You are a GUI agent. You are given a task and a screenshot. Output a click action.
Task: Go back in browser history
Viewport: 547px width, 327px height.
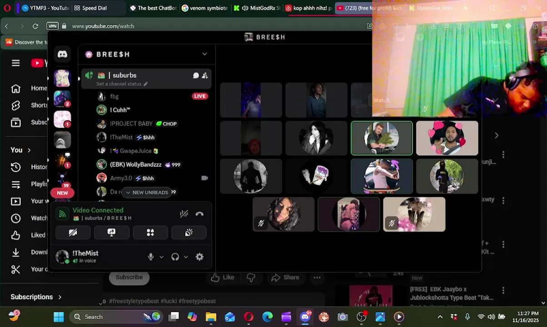[7, 26]
